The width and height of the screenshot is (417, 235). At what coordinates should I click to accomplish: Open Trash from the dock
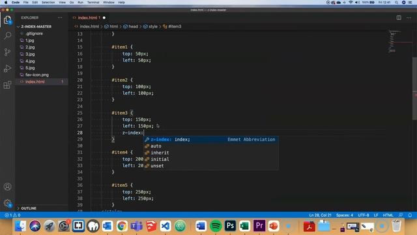tap(396, 226)
